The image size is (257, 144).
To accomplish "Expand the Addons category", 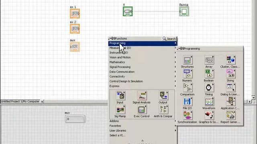I will click(x=143, y=121).
